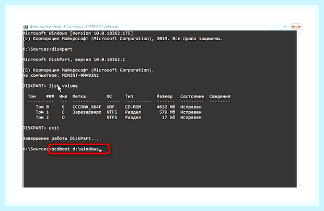Click the 'Том 2' row label
Screen dimensions: 324x211
(42, 118)
